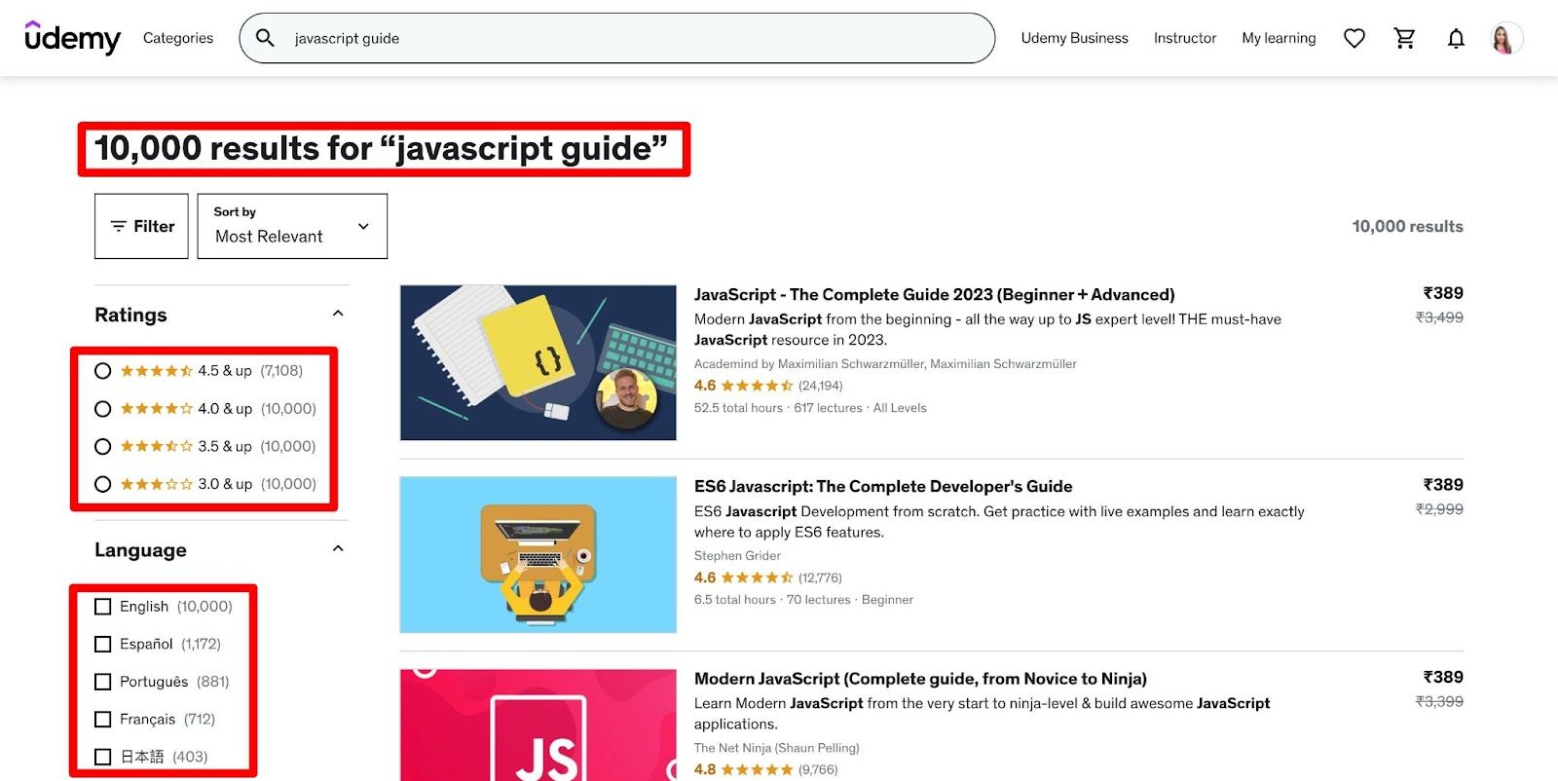Open the Udemy home logo
The width and height of the screenshot is (1558, 781).
72,38
